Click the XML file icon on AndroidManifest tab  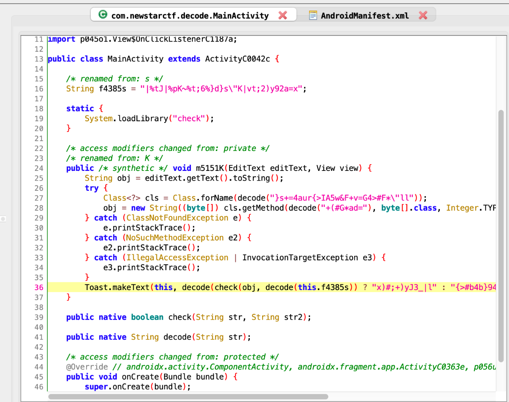(313, 15)
